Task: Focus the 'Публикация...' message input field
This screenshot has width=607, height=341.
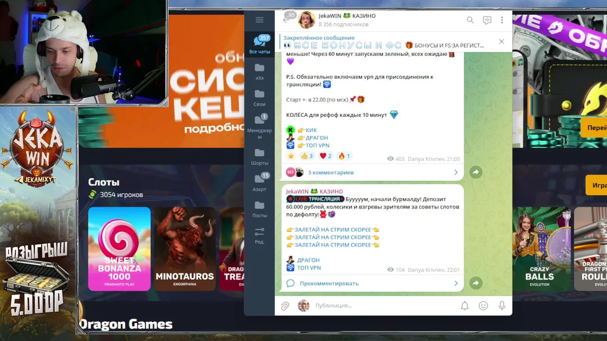Action: coord(384,305)
